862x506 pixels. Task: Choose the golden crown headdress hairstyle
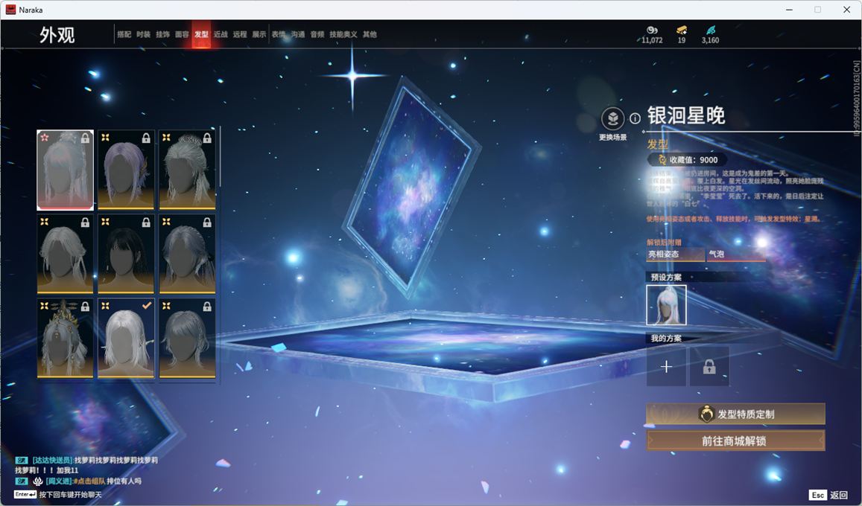pyautogui.click(x=66, y=338)
